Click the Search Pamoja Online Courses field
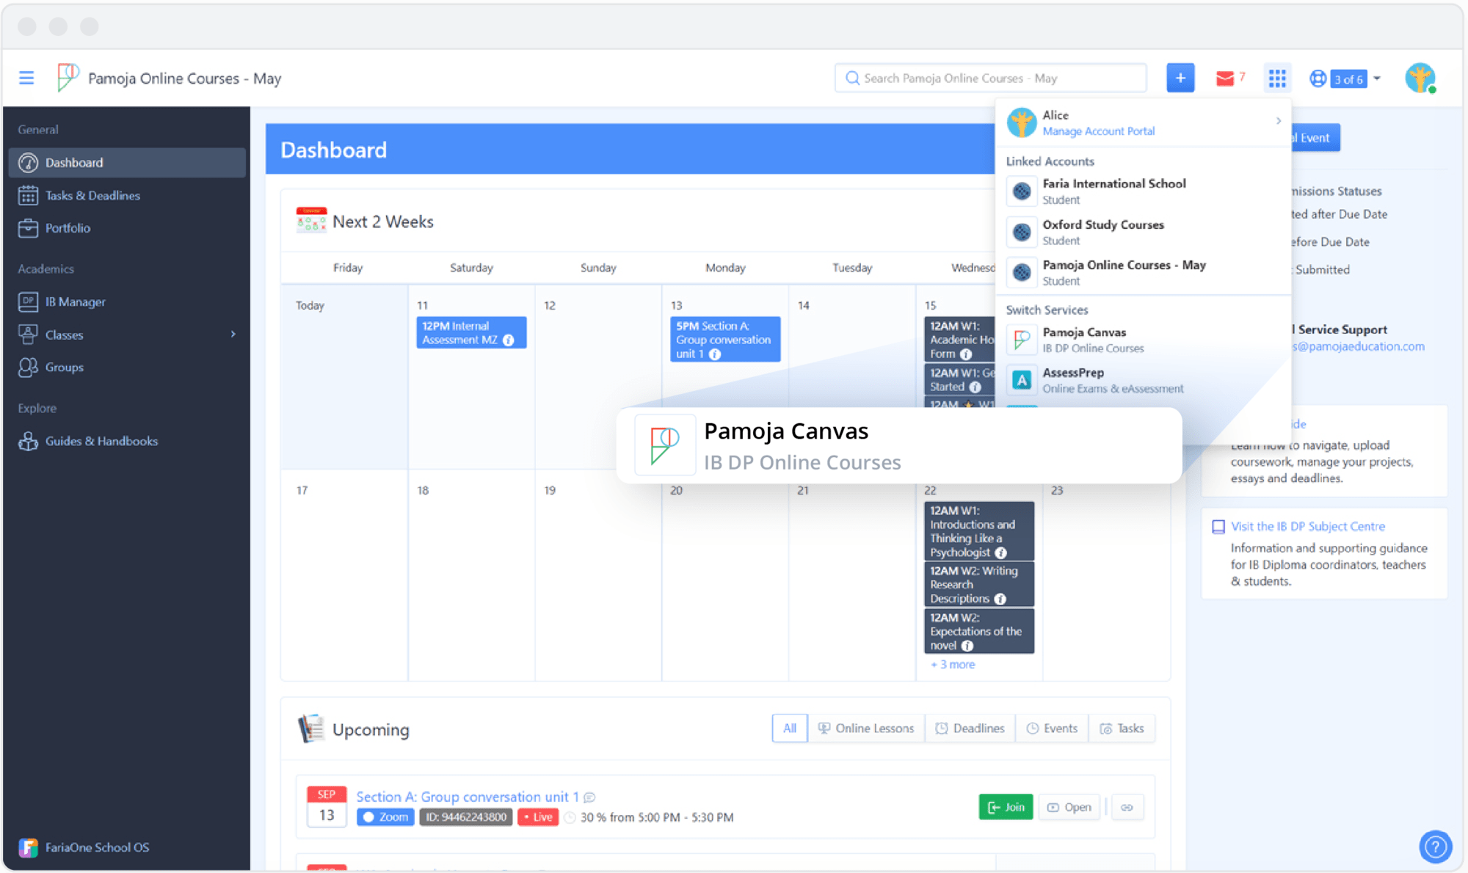Image resolution: width=1468 pixels, height=873 pixels. click(x=991, y=78)
